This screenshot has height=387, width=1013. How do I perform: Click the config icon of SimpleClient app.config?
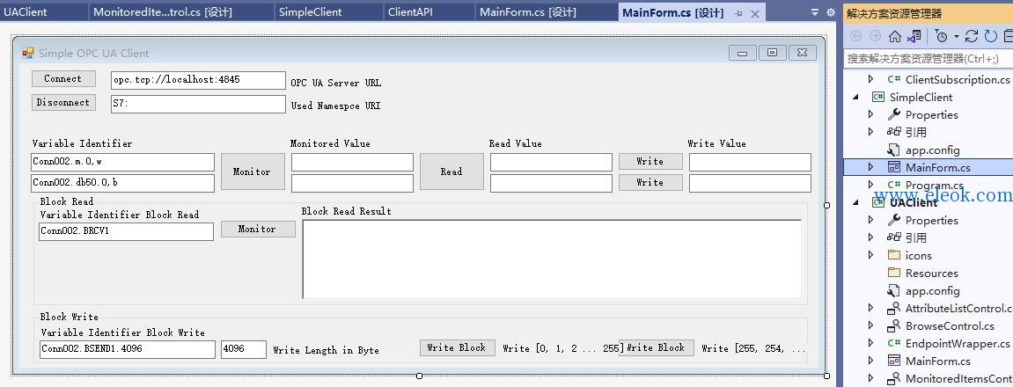894,150
